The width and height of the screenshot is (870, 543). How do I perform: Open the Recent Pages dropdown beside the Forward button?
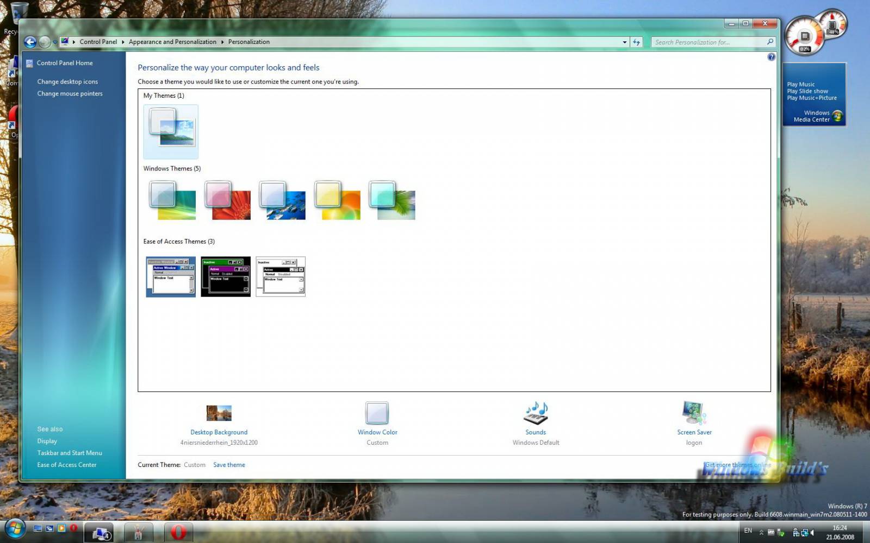(x=55, y=42)
